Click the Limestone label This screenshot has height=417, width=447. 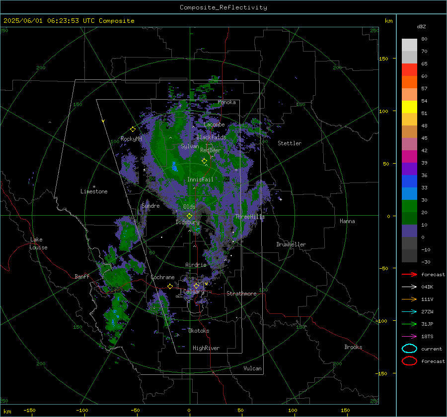(x=94, y=191)
